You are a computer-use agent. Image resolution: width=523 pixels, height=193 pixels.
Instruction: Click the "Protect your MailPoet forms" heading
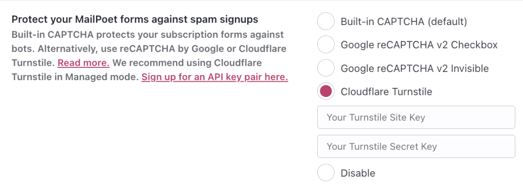[x=135, y=20]
